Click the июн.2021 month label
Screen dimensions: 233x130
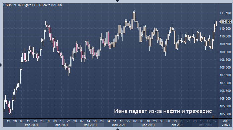pyautogui.click(x=119, y=125)
